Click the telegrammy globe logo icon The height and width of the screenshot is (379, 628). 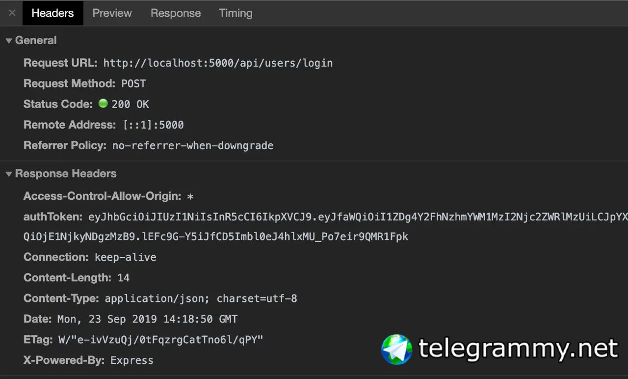pyautogui.click(x=396, y=349)
